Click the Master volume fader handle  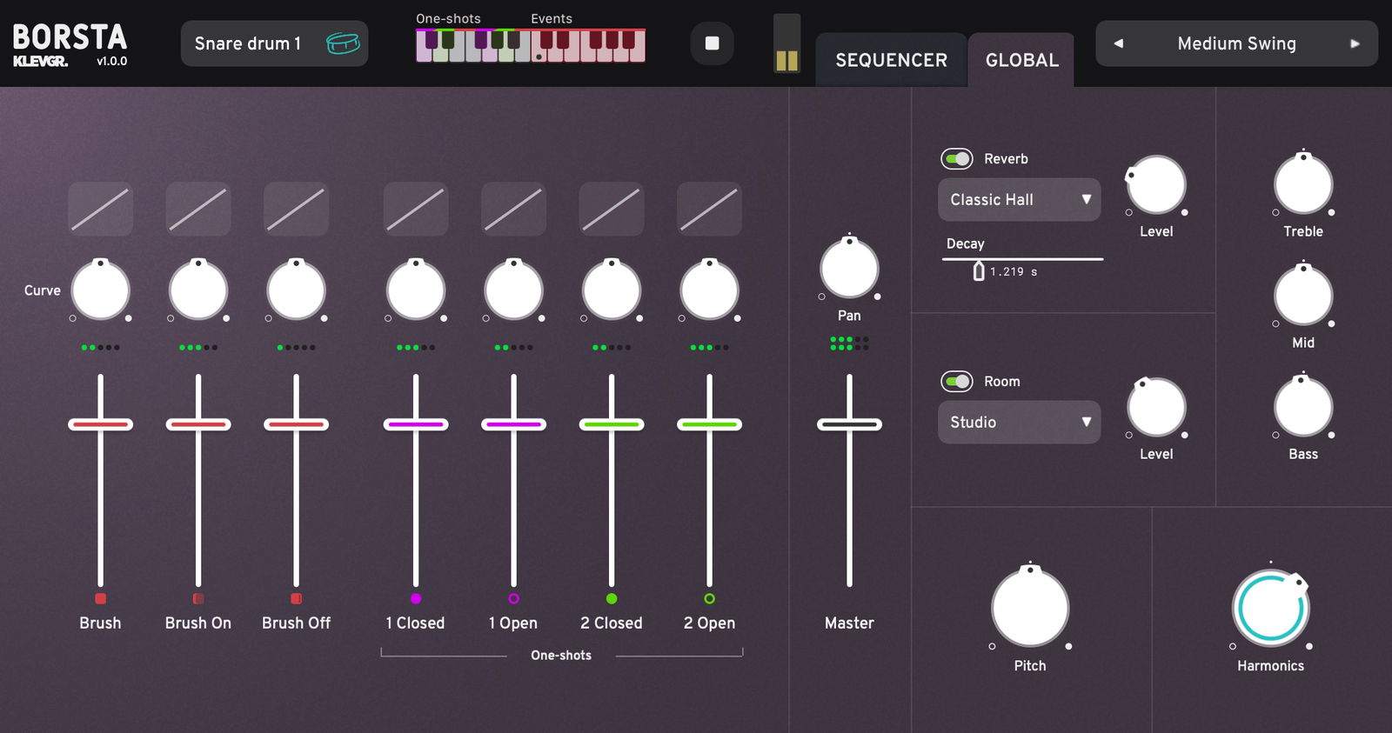tap(849, 424)
